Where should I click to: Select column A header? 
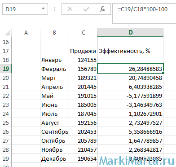pos(26,33)
